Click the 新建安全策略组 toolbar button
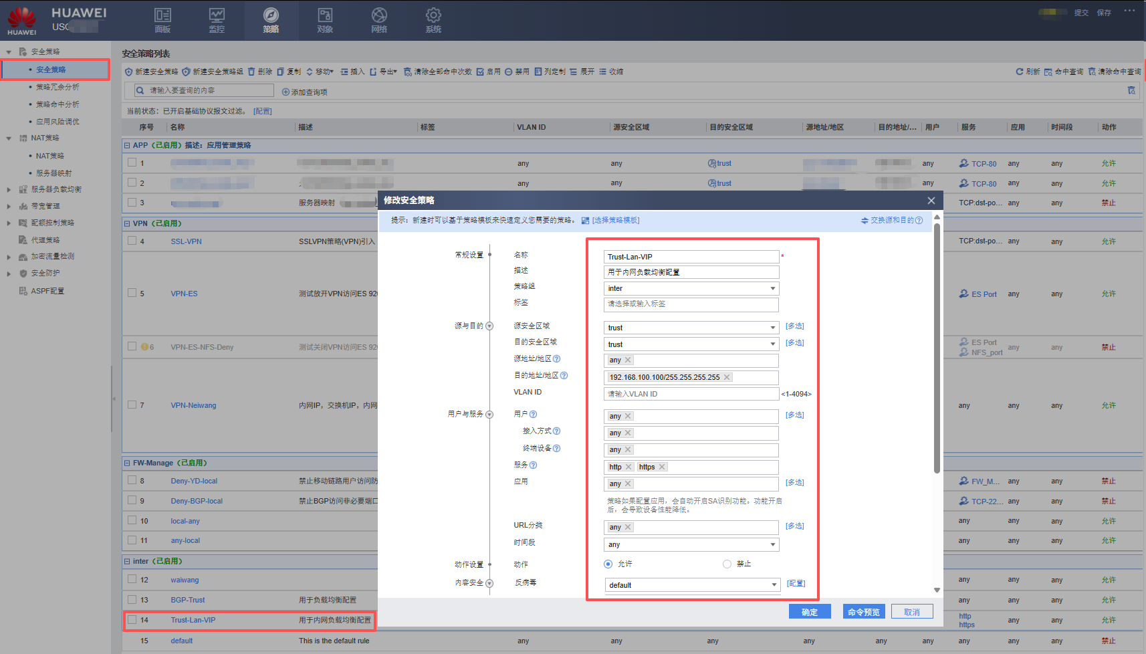The width and height of the screenshot is (1146, 654). click(x=213, y=72)
